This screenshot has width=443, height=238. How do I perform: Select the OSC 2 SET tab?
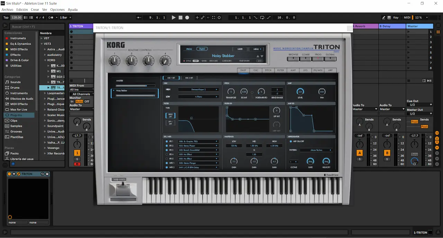point(189,78)
